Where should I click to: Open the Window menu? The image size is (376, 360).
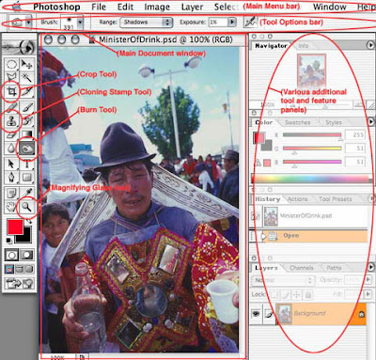point(330,7)
